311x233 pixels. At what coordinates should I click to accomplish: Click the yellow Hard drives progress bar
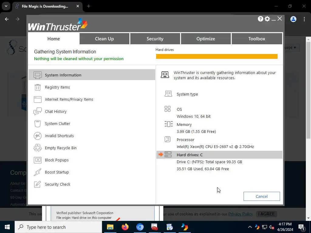point(217,56)
